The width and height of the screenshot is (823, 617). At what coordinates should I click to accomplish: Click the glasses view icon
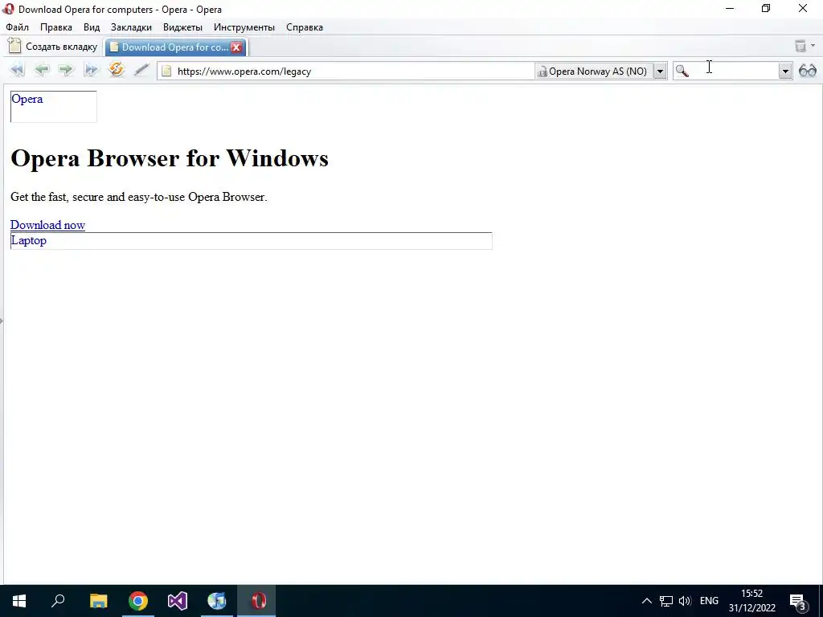[807, 71]
